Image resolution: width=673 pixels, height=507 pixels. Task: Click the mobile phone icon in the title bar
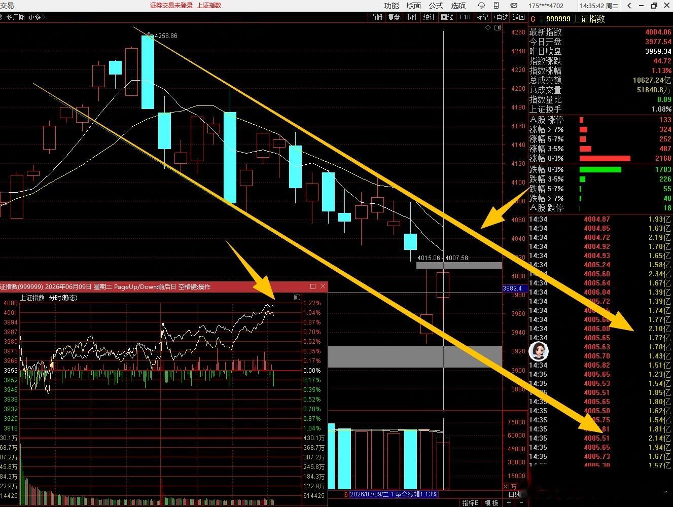point(497,6)
